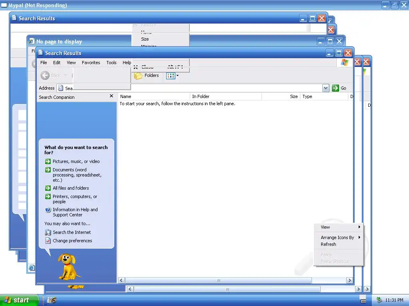Close the Search Companion pane
Image resolution: width=409 pixels, height=306 pixels.
point(111,96)
